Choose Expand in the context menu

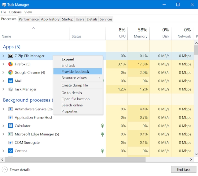[78, 59]
